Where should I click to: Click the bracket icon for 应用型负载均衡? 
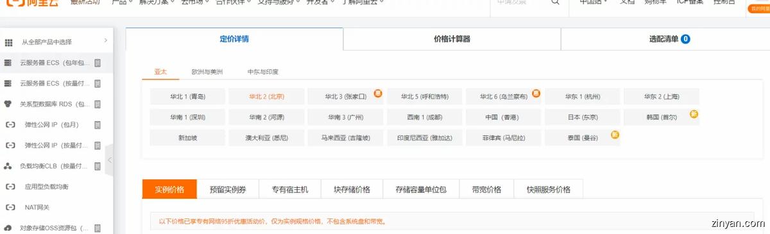tap(10, 187)
